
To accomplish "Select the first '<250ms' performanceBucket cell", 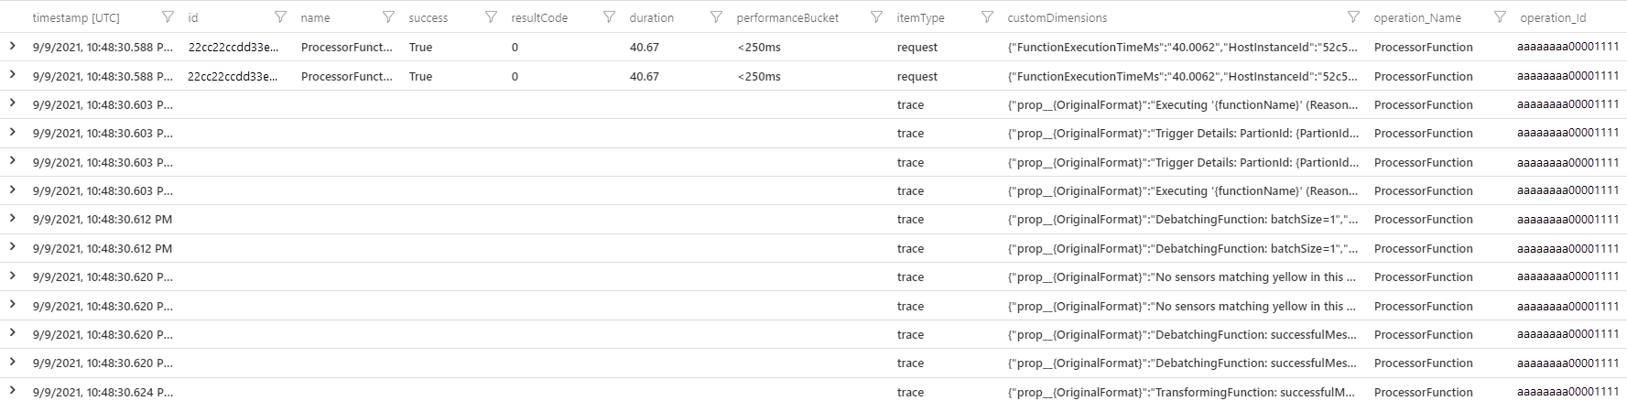I will tap(759, 47).
